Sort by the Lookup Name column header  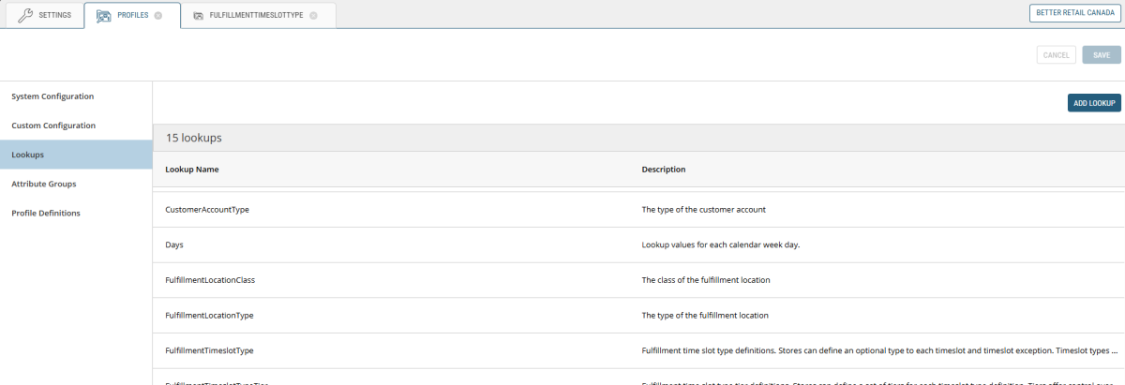coord(192,170)
